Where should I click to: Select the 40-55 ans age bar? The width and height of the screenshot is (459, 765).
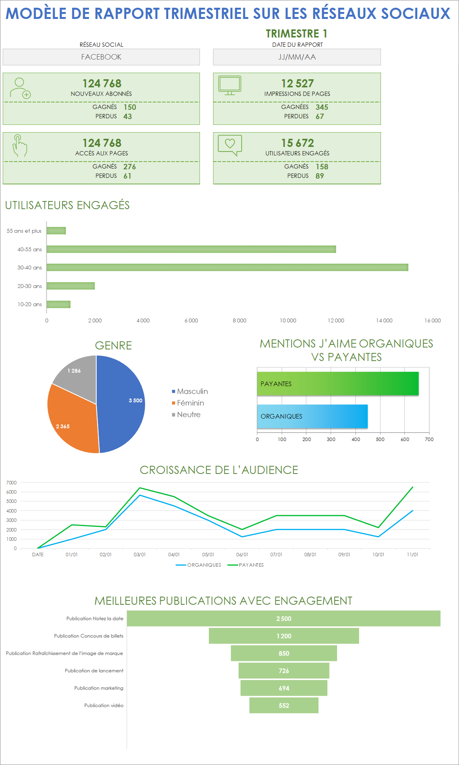point(191,249)
